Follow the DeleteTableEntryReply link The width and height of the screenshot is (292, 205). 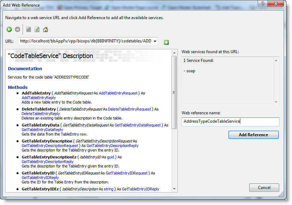click(41, 114)
